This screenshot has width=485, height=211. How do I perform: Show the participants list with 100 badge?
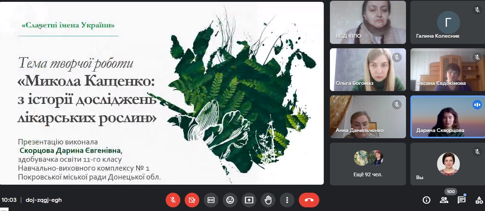tap(444, 200)
